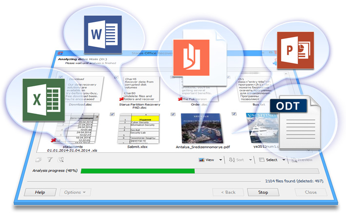Screen dimensions: 346x213
Task: Click the Select checkbox icon in toolbar
Action: 262,159
